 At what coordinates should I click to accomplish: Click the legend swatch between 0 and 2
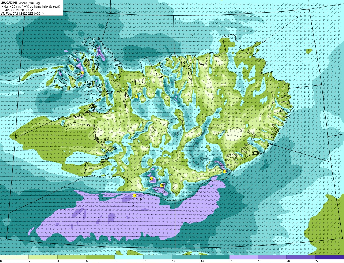[x=14, y=257]
